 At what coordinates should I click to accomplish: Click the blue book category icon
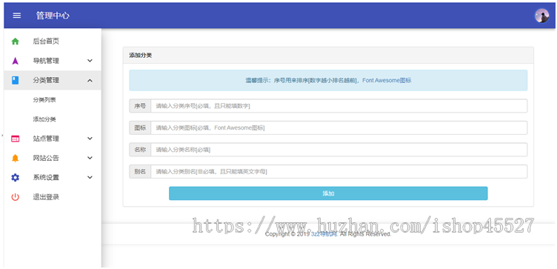(x=15, y=80)
